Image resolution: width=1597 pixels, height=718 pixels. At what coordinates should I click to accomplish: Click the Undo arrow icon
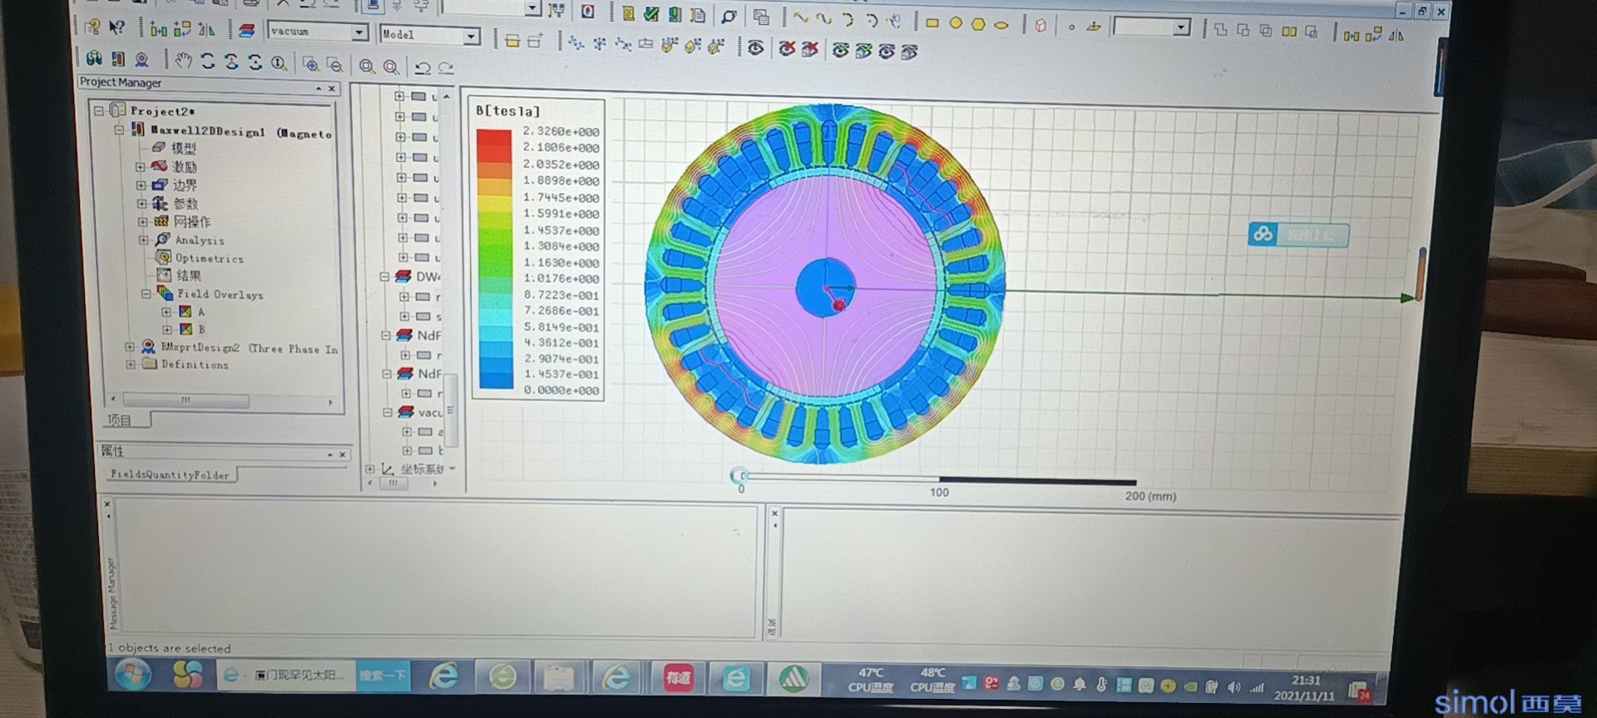point(423,68)
